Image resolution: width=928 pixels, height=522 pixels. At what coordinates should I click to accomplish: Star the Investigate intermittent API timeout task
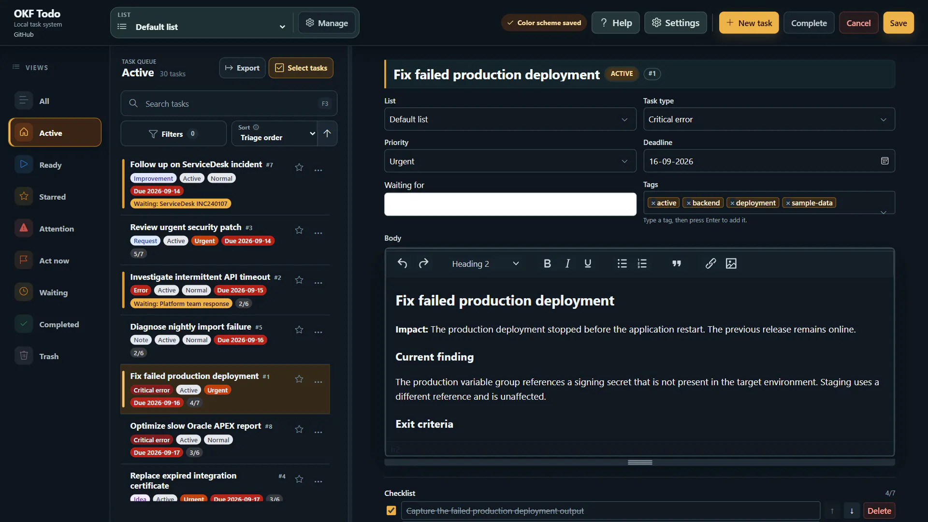coord(299,280)
